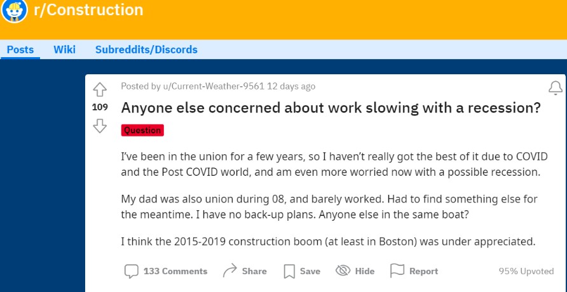The width and height of the screenshot is (567, 292).
Task: Open user u/Current-Weather-9561 profile
Action: [213, 86]
